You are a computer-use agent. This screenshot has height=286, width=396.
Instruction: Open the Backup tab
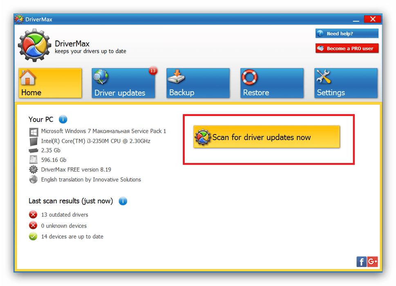click(198, 83)
